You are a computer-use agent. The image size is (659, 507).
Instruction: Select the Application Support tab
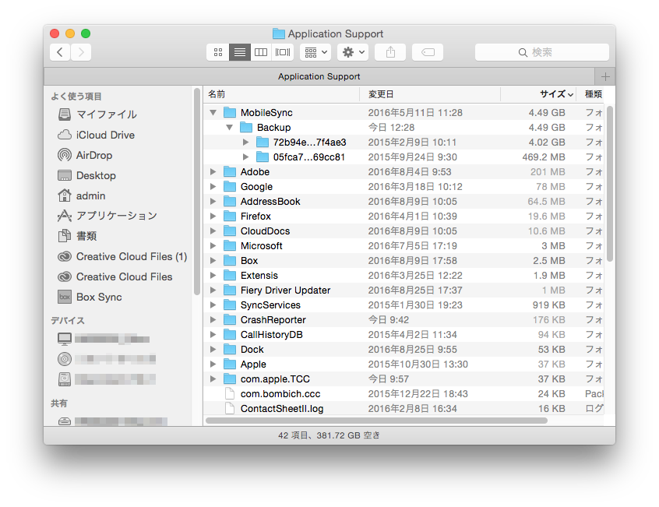tap(319, 76)
